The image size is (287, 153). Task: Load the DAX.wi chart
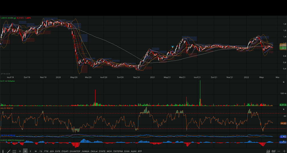94,151
